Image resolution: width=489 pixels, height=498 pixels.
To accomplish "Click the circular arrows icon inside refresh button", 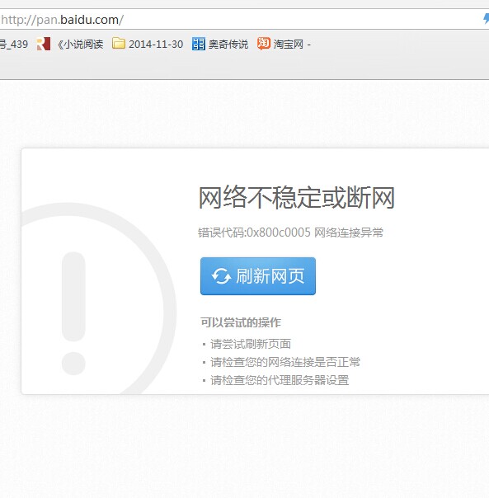I will point(221,276).
